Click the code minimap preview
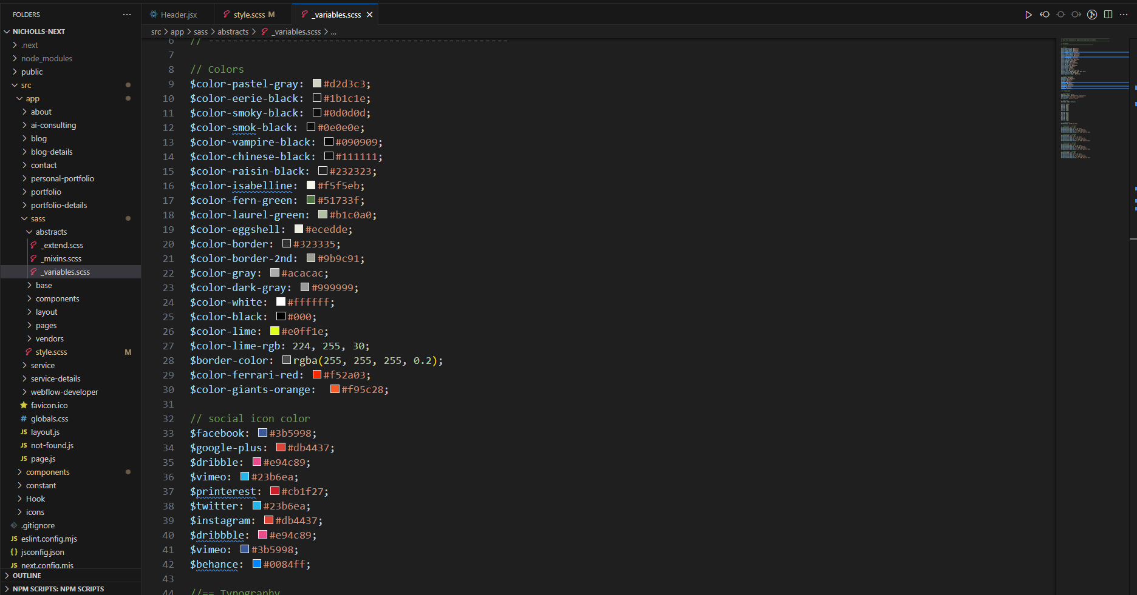 pyautogui.click(x=1094, y=97)
